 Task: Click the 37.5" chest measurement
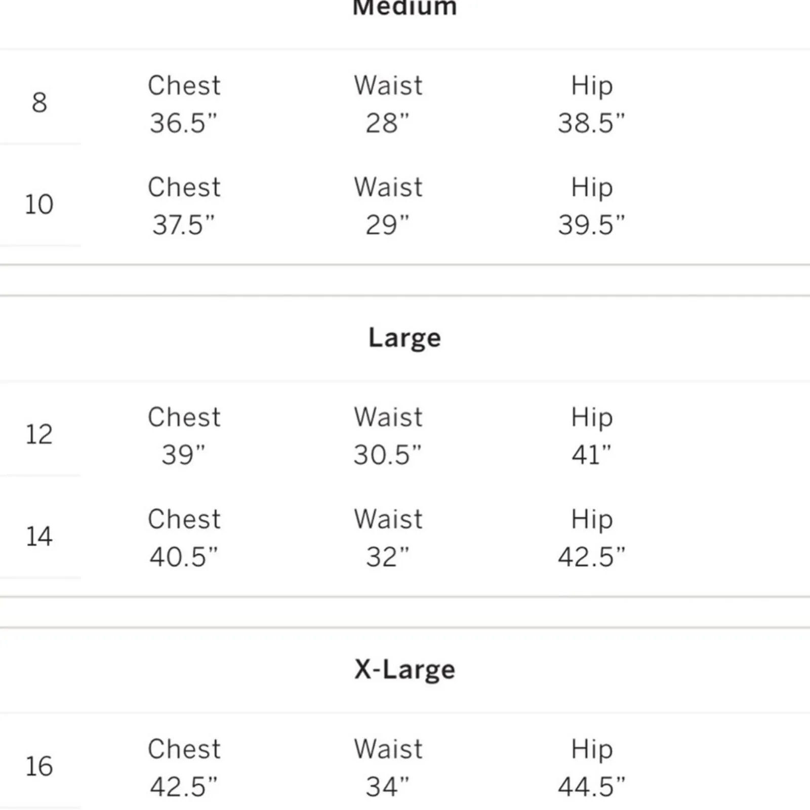click(x=183, y=225)
